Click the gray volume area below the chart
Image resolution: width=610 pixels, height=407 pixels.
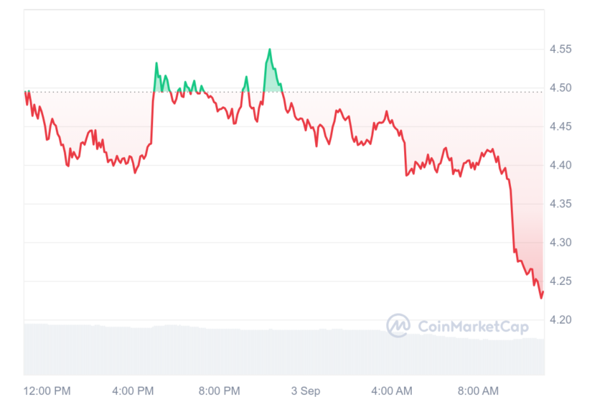284,350
